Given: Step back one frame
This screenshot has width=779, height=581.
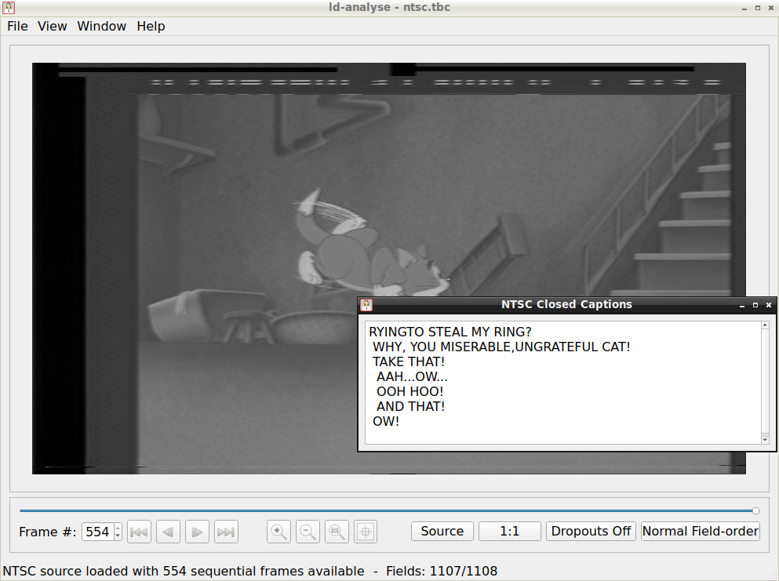Looking at the screenshot, I should tap(168, 532).
